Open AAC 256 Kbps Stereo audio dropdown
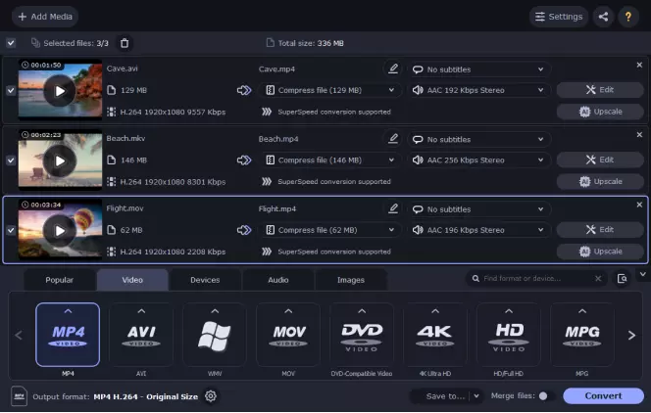The image size is (651, 413). 479,160
